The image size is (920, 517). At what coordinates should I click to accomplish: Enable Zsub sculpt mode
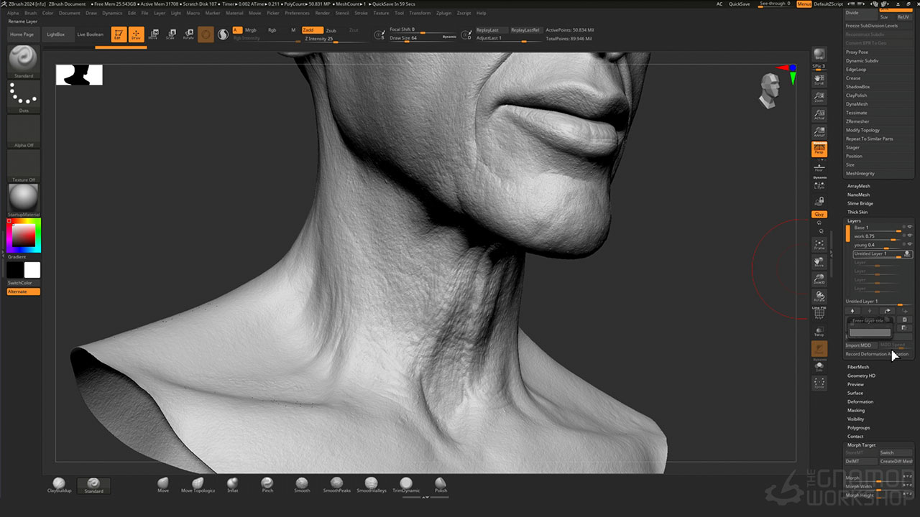(x=331, y=31)
